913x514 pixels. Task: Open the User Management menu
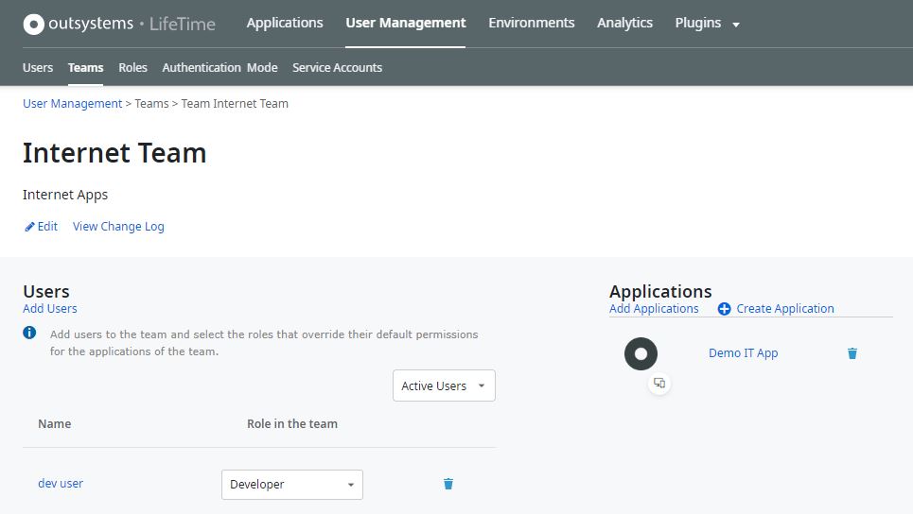click(405, 23)
